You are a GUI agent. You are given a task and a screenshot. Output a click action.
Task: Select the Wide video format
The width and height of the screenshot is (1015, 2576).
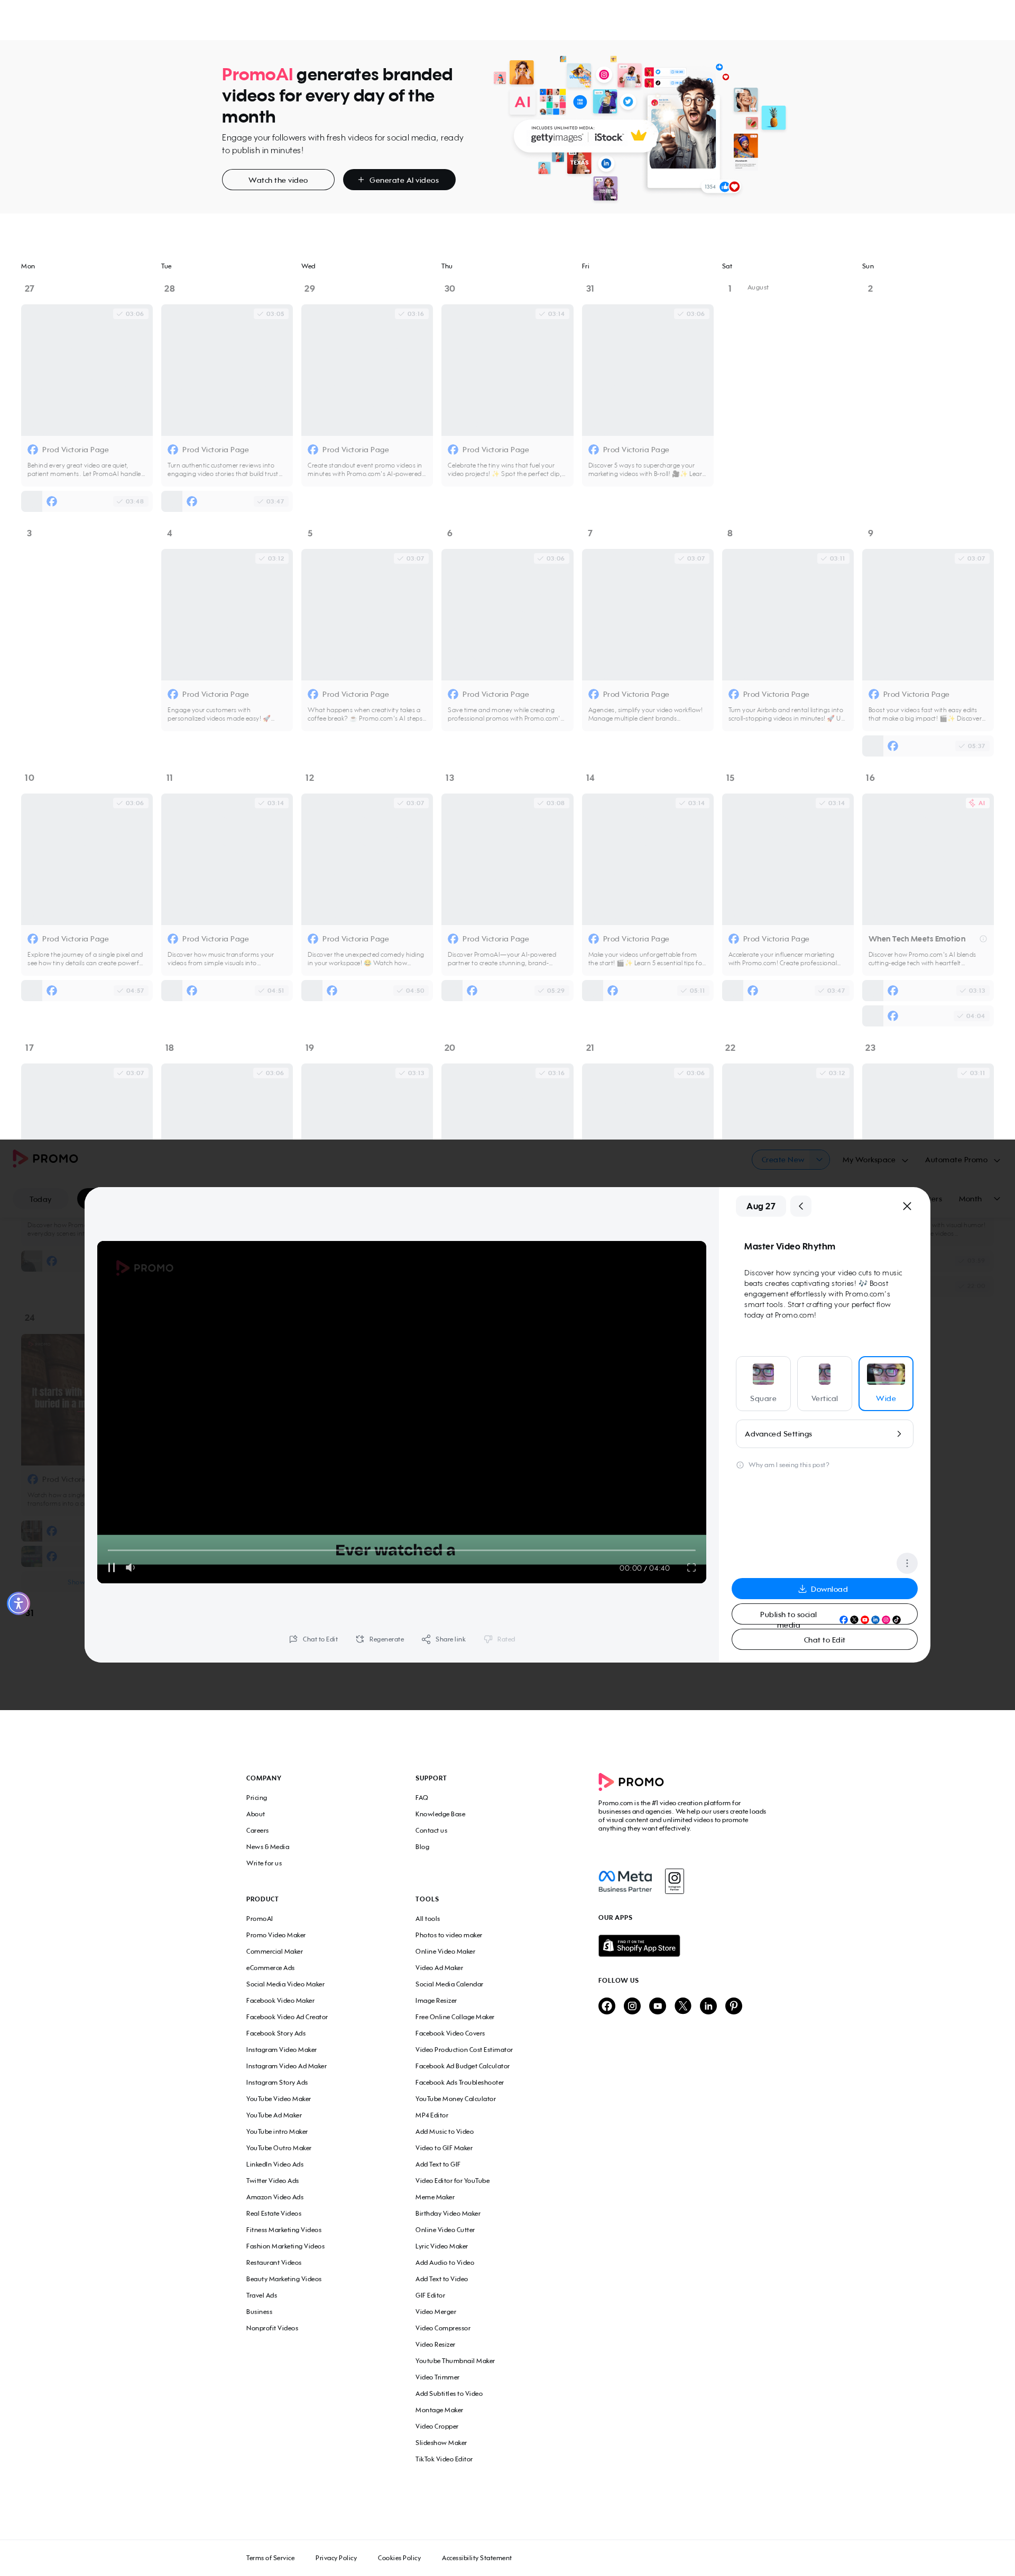pos(886,1383)
